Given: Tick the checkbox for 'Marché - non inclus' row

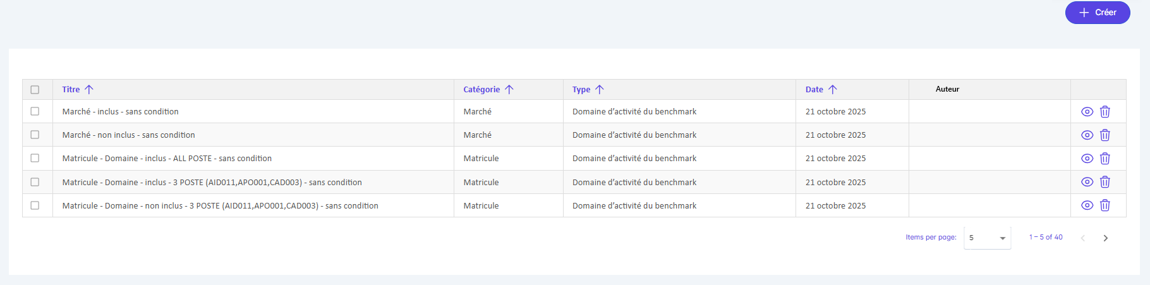Looking at the screenshot, I should tap(35, 135).
